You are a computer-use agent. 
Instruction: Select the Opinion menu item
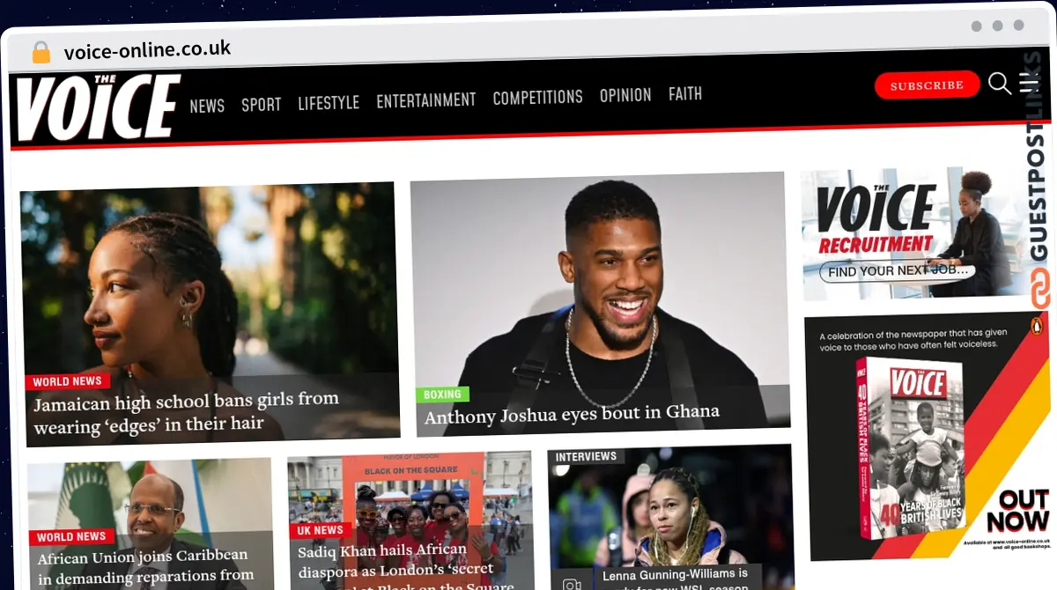625,95
